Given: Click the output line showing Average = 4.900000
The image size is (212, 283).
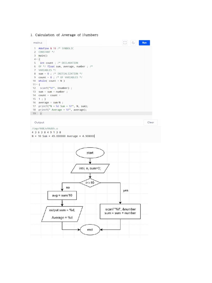Looking at the screenshot, I should pyautogui.click(x=63, y=136).
